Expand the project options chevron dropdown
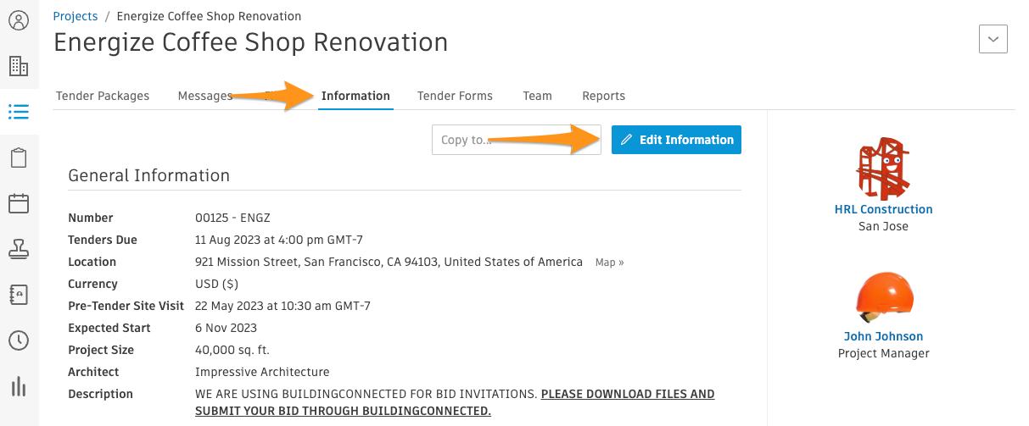1029x426 pixels. 993,39
